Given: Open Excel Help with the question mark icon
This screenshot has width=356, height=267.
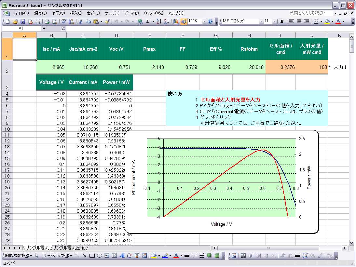Looking at the screenshot, I should (210, 21).
